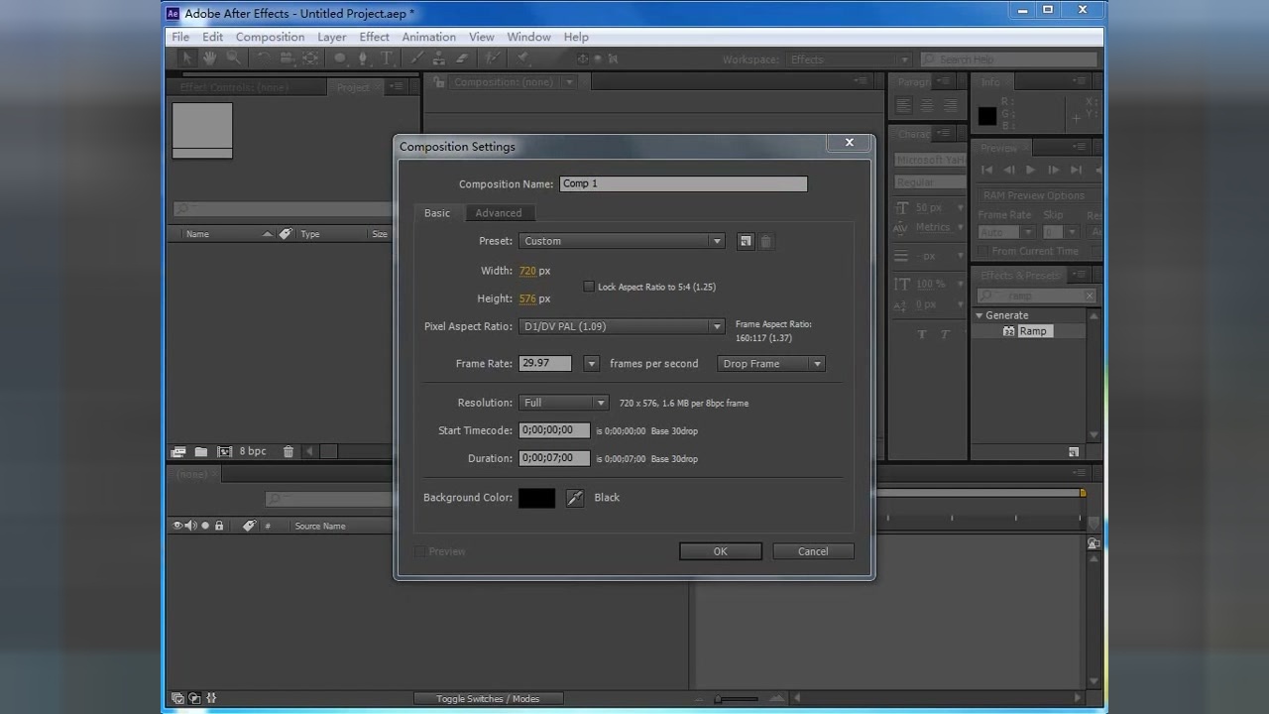Screen dimensions: 1269x714
Task: Open the Resolution dropdown showing Full
Action: (564, 403)
